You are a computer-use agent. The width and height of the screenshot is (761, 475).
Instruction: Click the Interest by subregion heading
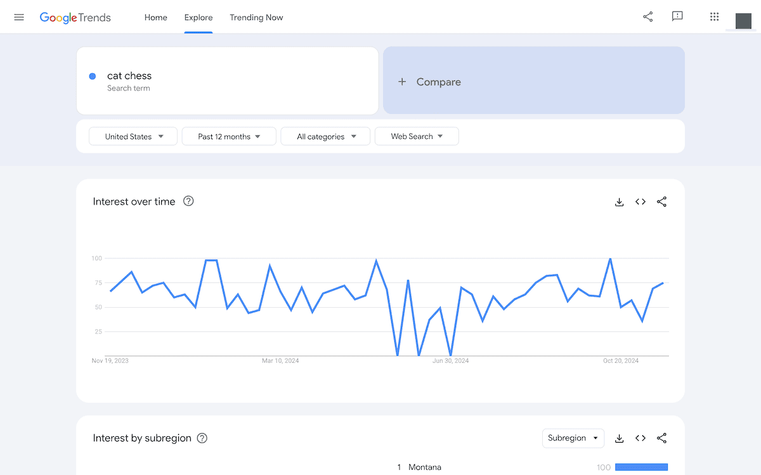pos(142,438)
